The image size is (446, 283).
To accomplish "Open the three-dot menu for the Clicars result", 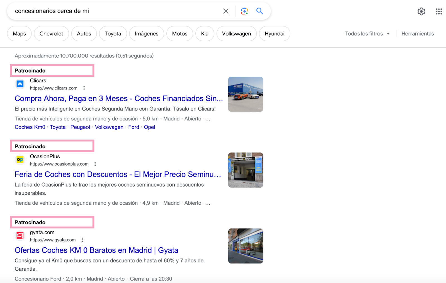I will pyautogui.click(x=84, y=88).
